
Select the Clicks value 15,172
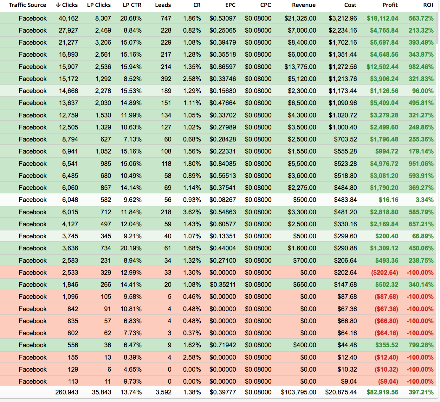(68, 79)
